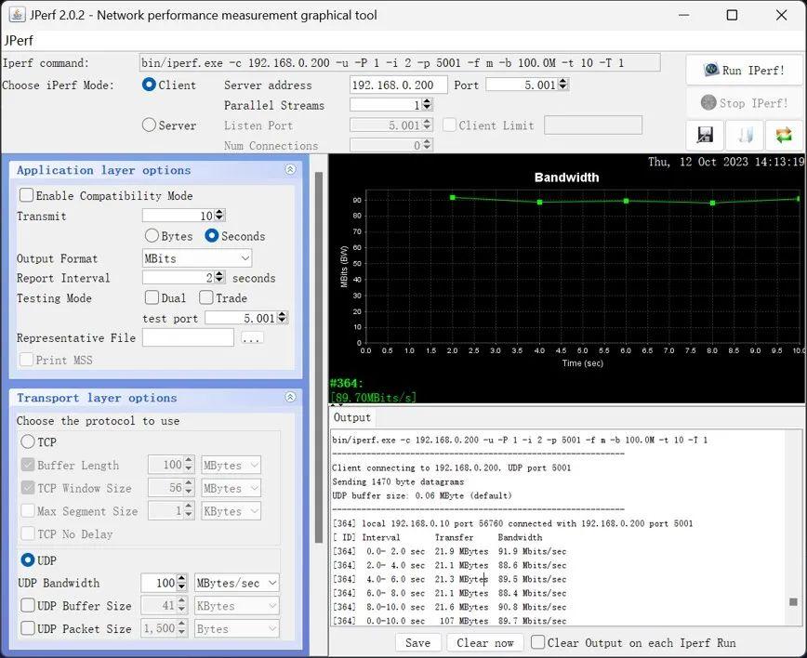Collapse the Transport layer options panel
Screen dimensions: 807x658
290,398
